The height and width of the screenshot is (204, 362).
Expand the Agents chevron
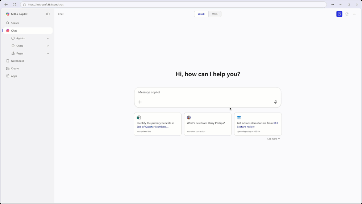[x=48, y=38]
